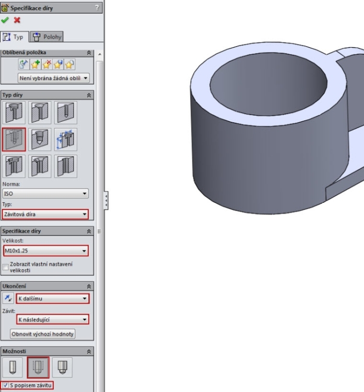Open help question mark in header
This screenshot has height=392, width=364.
(97, 8)
